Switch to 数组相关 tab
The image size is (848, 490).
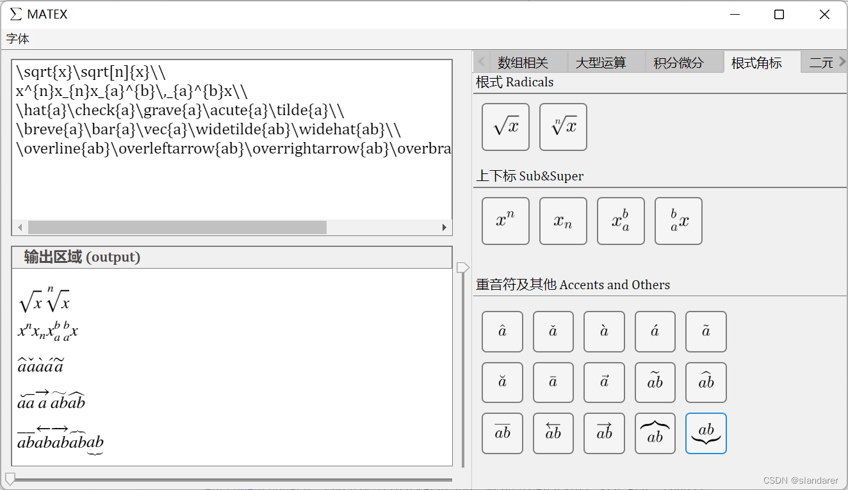529,62
